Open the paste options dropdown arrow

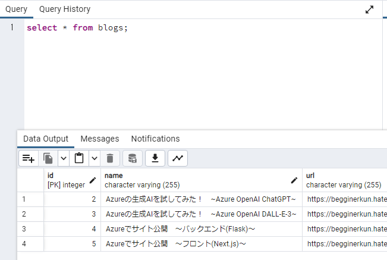94,158
